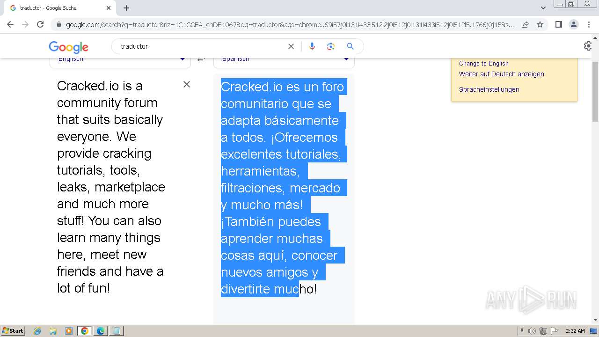This screenshot has height=337, width=599.
Task: Open Google settings gear icon
Action: click(x=588, y=46)
